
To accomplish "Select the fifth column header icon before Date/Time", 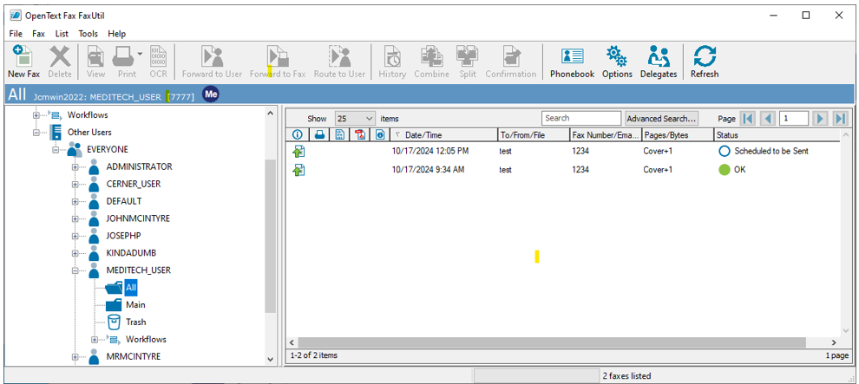I will 380,134.
